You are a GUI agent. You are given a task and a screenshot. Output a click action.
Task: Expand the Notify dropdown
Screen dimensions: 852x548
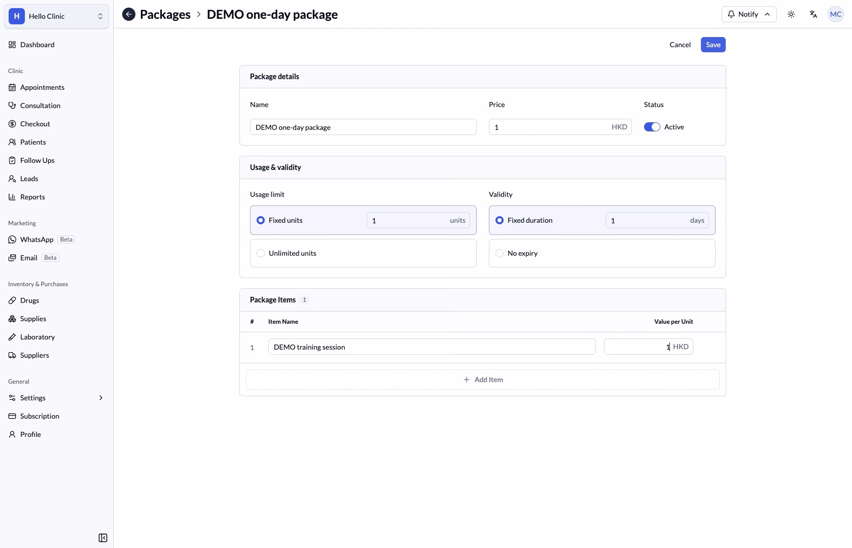pyautogui.click(x=749, y=15)
